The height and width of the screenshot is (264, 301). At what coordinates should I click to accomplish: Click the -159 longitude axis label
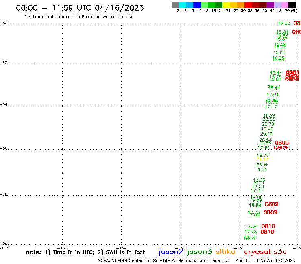pyautogui.click(x=121, y=248)
